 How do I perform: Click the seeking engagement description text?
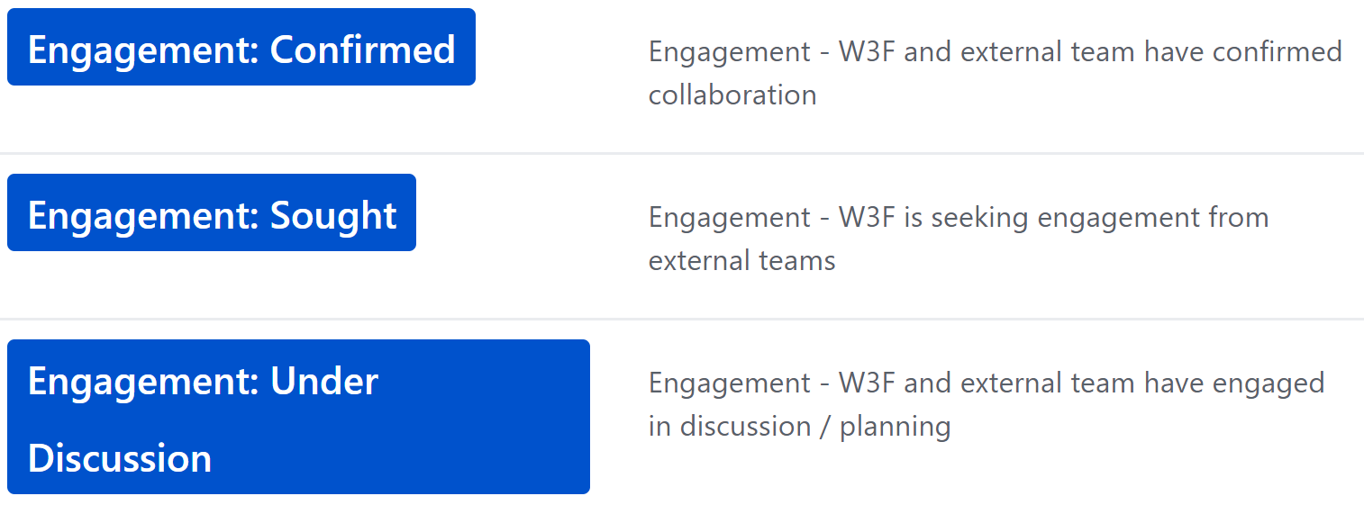click(959, 239)
